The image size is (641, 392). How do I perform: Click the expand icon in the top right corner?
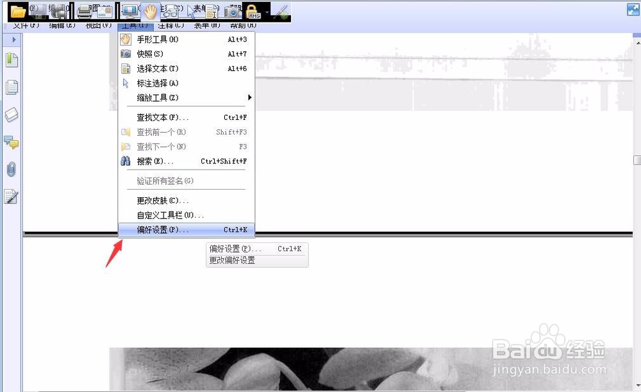tap(633, 10)
